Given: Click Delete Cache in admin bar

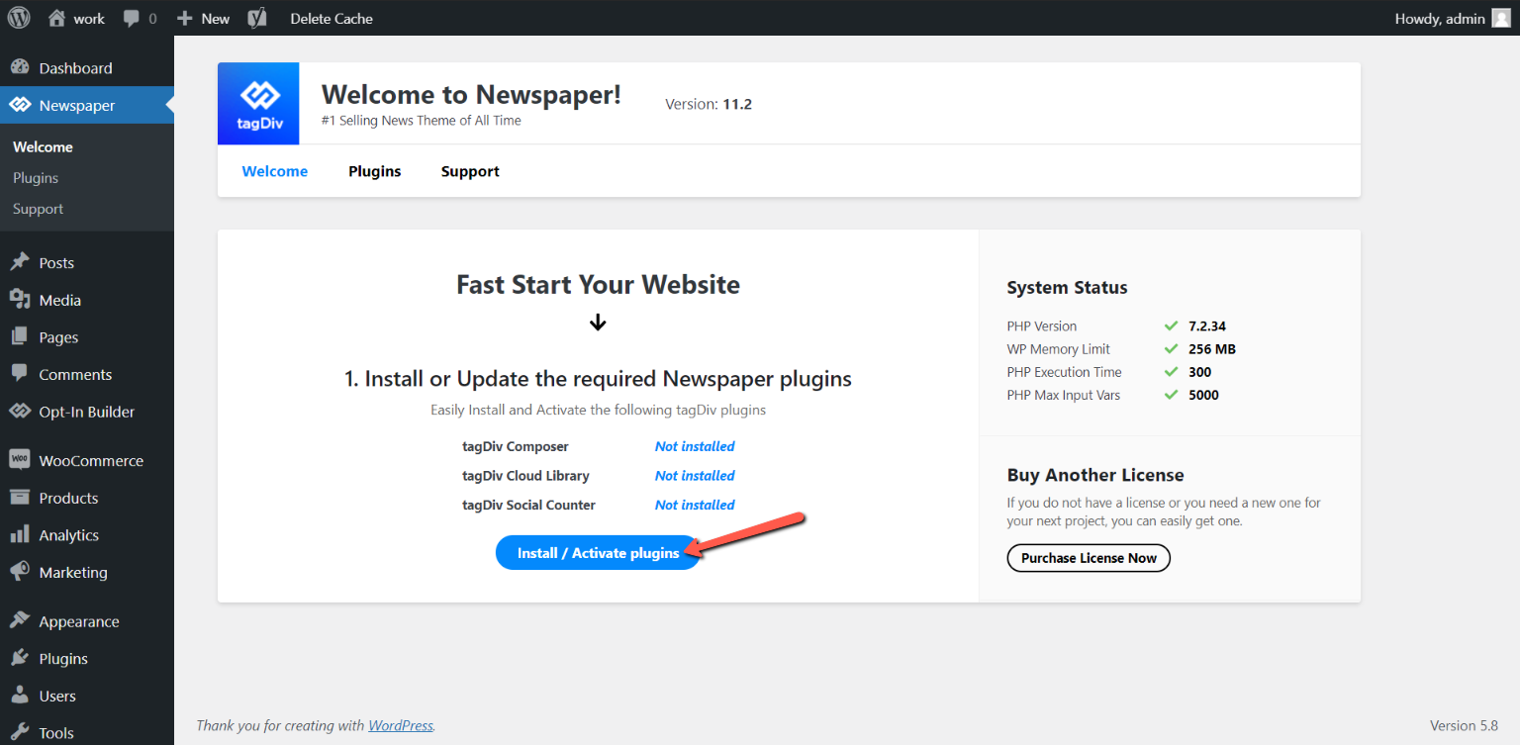Looking at the screenshot, I should [332, 18].
